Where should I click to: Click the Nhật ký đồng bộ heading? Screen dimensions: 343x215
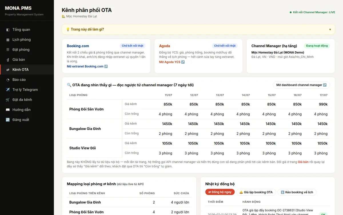tap(220, 184)
